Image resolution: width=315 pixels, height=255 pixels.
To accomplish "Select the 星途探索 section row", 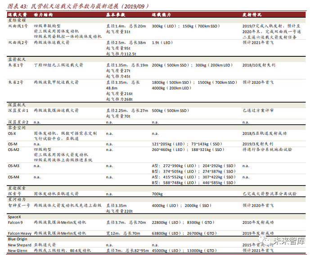I will click(x=156, y=188).
